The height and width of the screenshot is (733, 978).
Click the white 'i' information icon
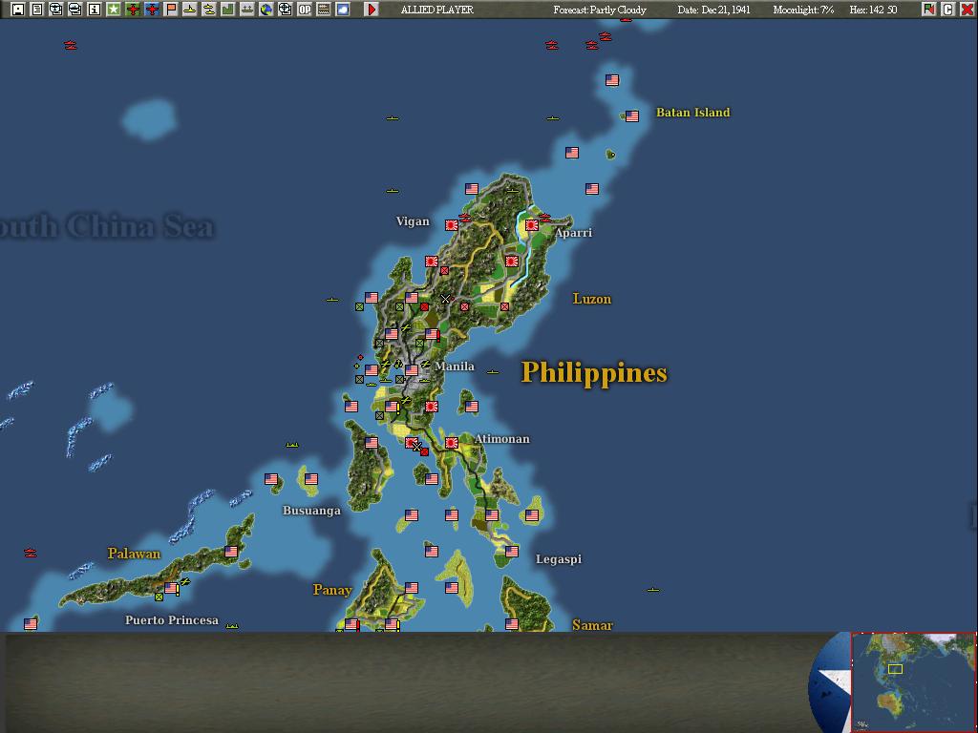pyautogui.click(x=95, y=10)
